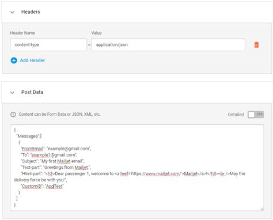Click the blue plus icon beside Add Header
This screenshot has width=273, height=220.
14,60
